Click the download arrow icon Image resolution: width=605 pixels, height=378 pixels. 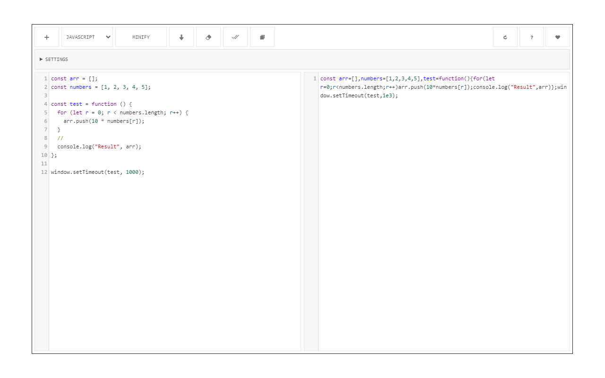[x=181, y=37]
